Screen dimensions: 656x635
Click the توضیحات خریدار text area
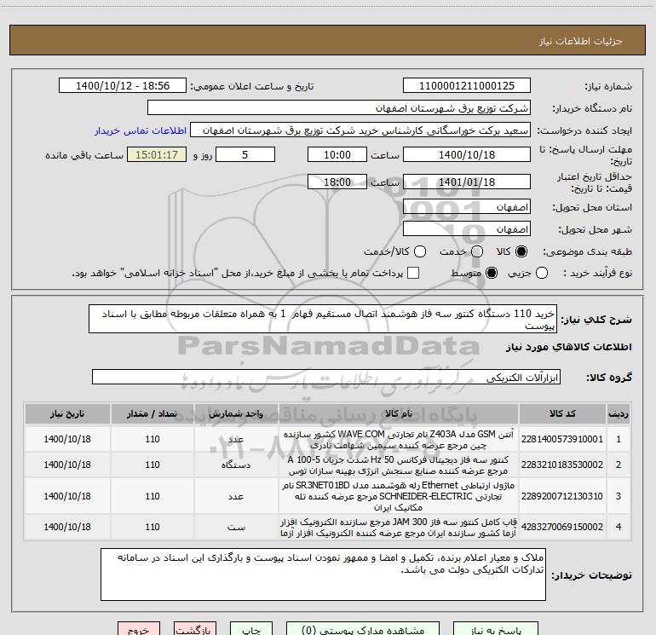coord(323,574)
